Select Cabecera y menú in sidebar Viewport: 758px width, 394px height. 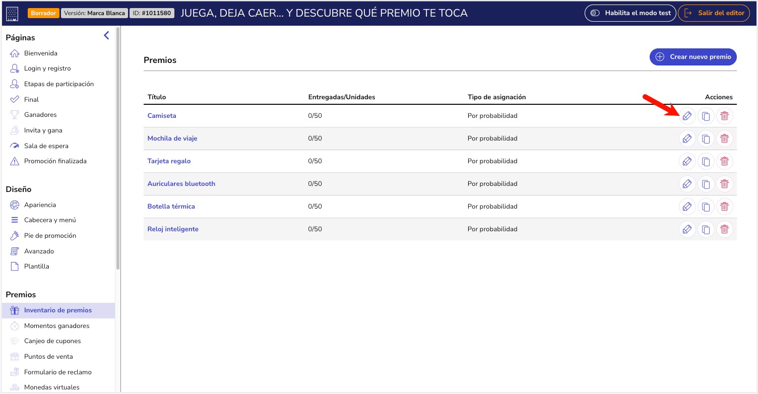click(x=50, y=220)
